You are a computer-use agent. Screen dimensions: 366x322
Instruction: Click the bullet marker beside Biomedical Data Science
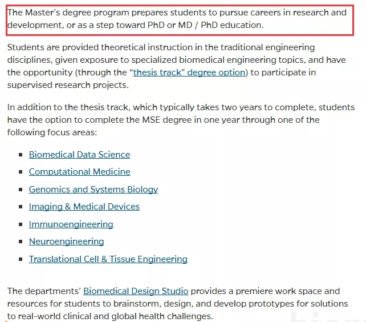pyautogui.click(x=21, y=155)
